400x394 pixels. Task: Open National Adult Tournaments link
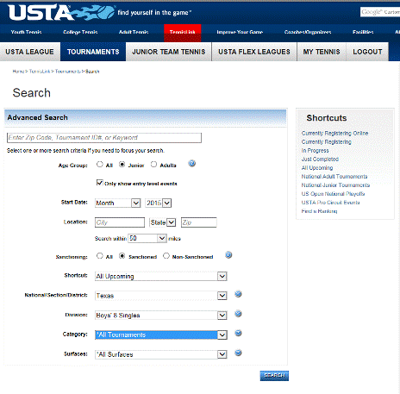(334, 177)
